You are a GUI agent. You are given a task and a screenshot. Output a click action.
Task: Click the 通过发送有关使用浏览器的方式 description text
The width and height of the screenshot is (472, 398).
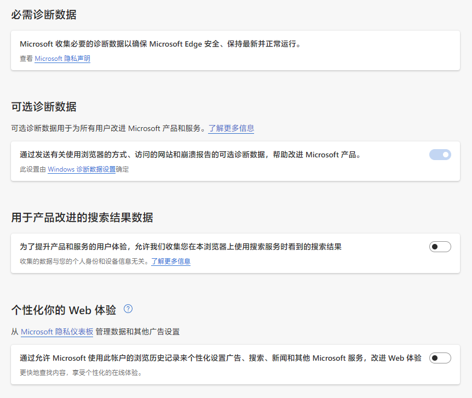click(x=191, y=155)
